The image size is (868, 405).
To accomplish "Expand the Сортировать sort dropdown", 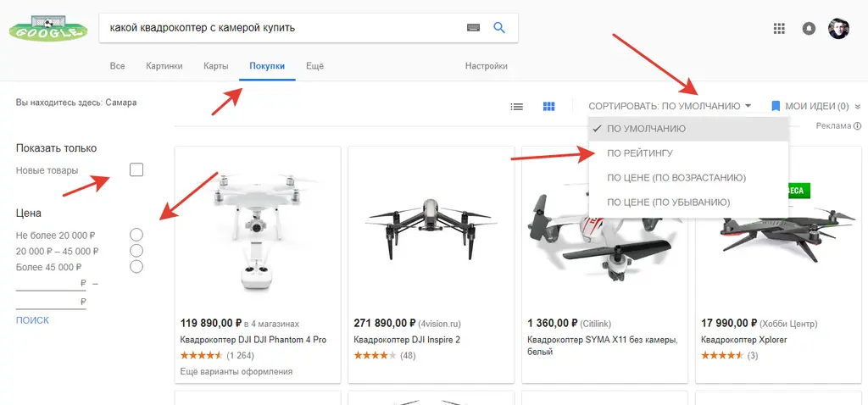I will [x=670, y=107].
